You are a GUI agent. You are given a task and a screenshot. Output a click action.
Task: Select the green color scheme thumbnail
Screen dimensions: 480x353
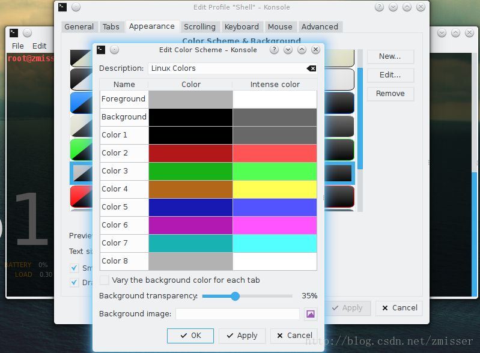[x=82, y=150]
